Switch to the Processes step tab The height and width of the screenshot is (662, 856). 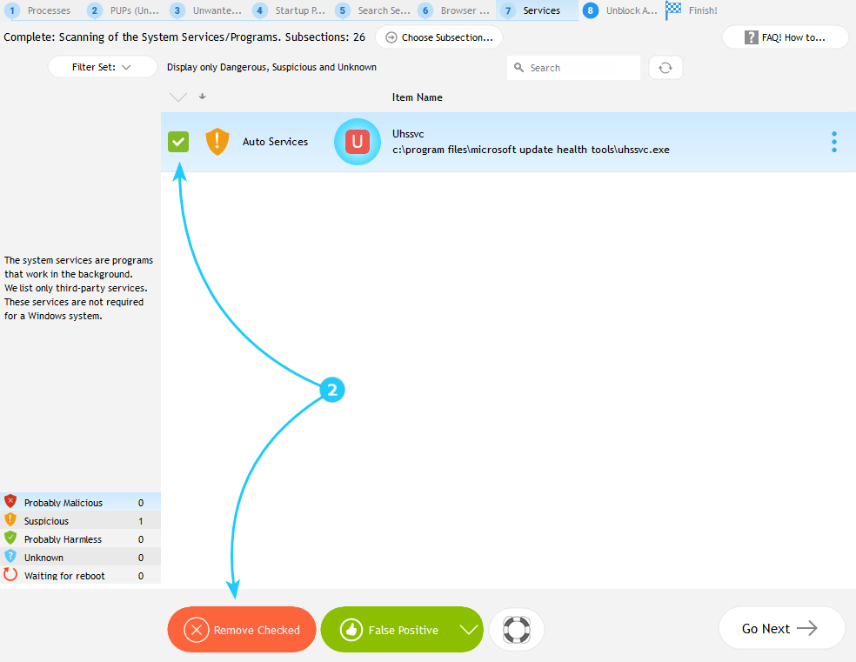40,10
